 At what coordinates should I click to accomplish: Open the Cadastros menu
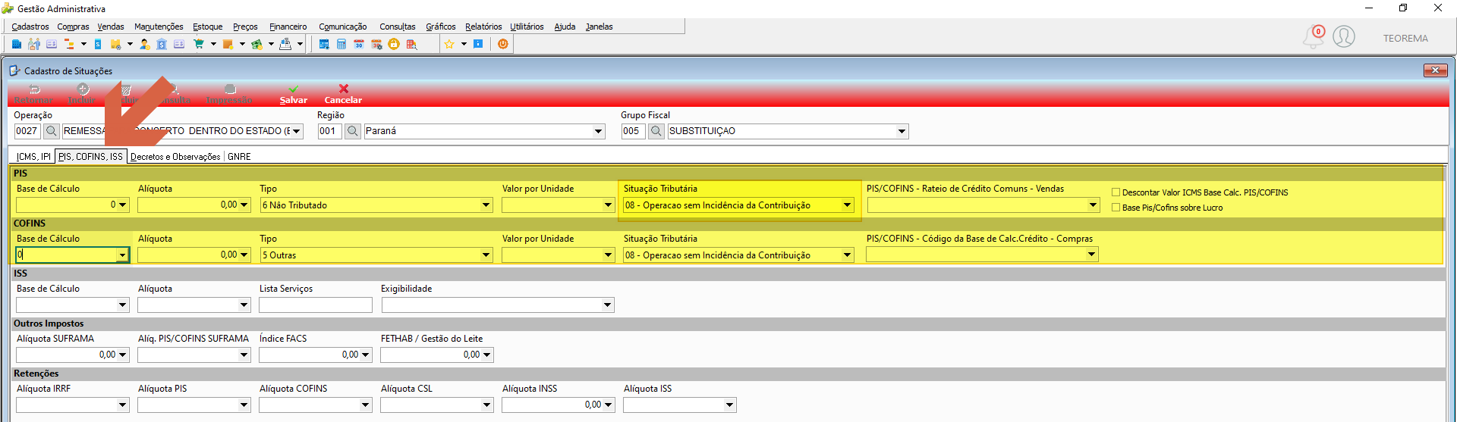pos(30,27)
